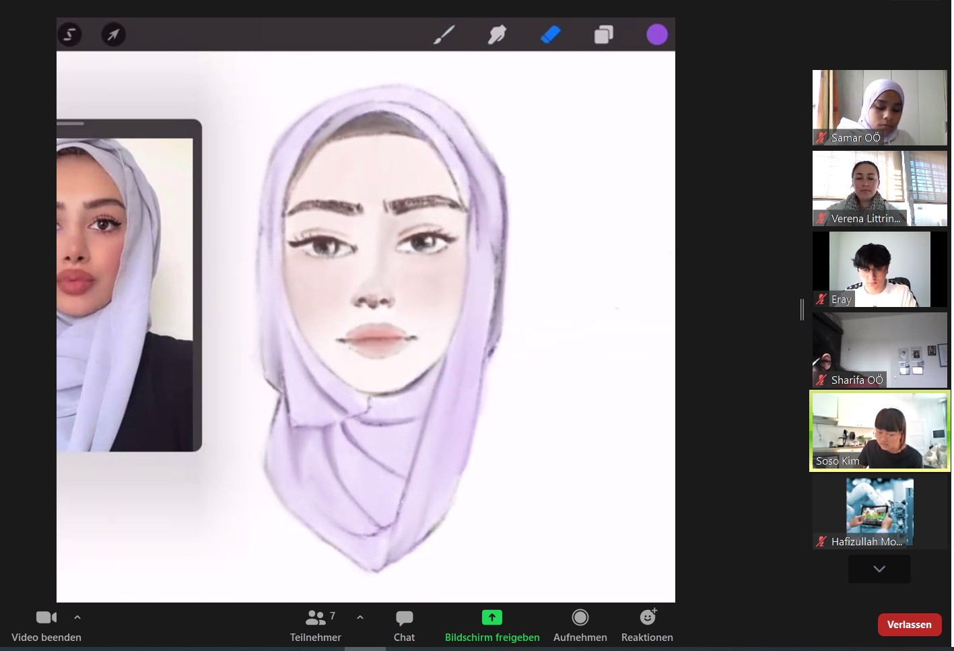Select the smudge tool in the drawing toolbar
Screen dimensions: 954x651
click(x=497, y=34)
